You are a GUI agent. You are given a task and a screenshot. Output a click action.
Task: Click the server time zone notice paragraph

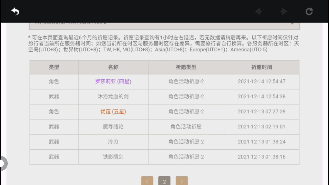164,44
